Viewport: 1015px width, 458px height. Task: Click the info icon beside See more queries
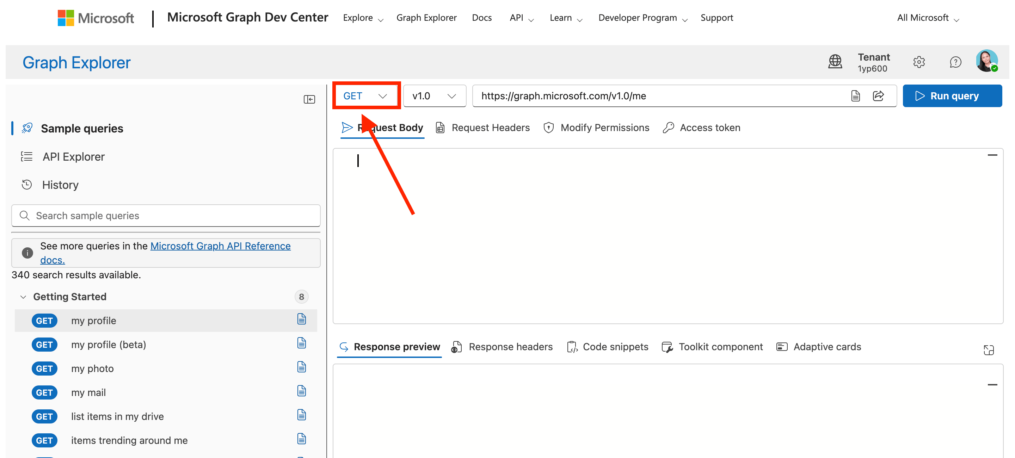(27, 253)
